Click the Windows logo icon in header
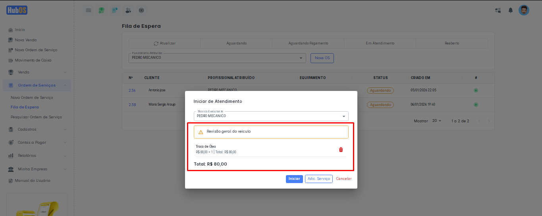Viewport: 542px width, 216px height. (498, 10)
